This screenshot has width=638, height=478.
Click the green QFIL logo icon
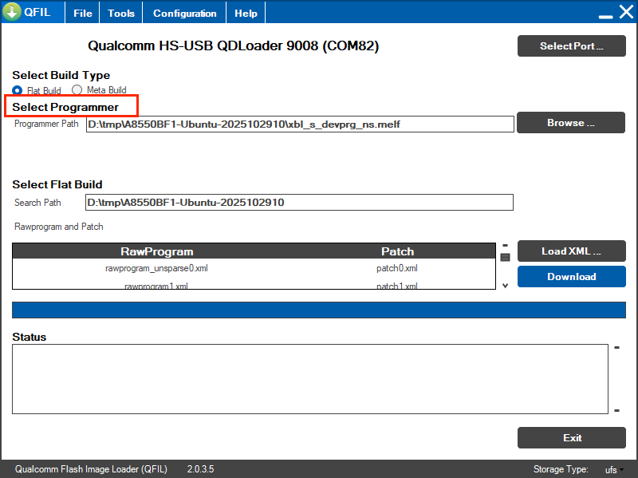tap(12, 13)
